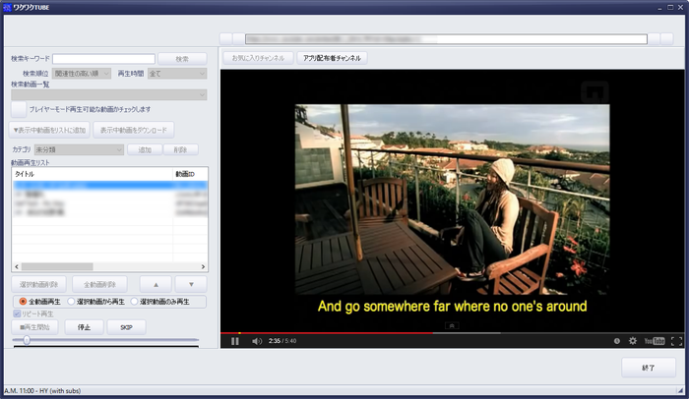This screenshot has width=689, height=399.
Task: Click the watch later clock icon
Action: [x=617, y=341]
